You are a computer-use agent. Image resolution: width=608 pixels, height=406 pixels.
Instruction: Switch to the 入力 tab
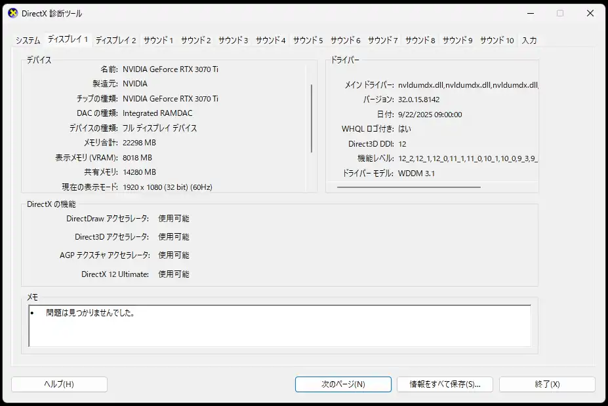[529, 41]
